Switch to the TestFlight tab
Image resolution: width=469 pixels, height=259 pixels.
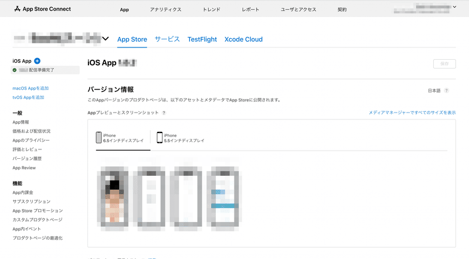pyautogui.click(x=202, y=39)
